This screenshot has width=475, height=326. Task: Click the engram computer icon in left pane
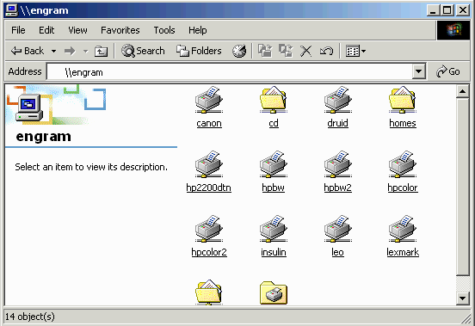29,107
